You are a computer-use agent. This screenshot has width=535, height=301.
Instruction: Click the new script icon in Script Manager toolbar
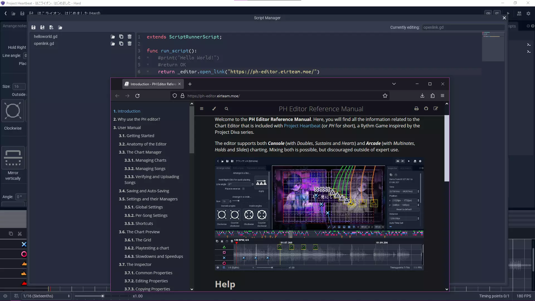pos(51,27)
